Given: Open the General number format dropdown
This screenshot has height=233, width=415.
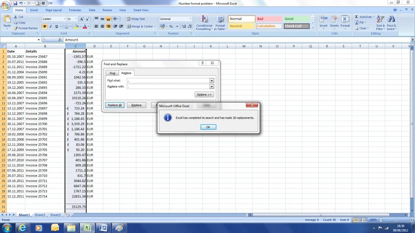Looking at the screenshot, I should click(x=190, y=19).
